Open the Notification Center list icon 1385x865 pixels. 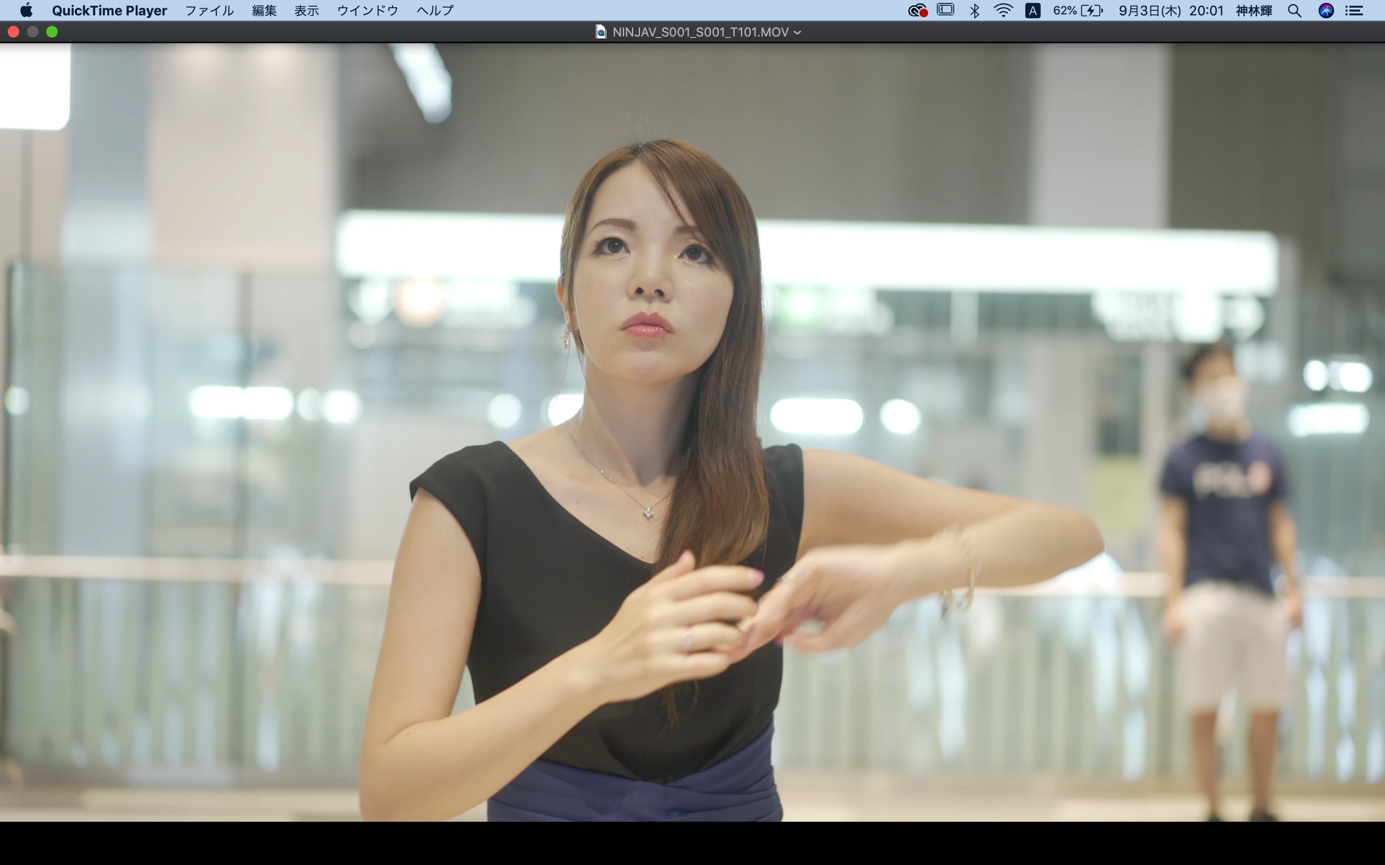coord(1354,10)
